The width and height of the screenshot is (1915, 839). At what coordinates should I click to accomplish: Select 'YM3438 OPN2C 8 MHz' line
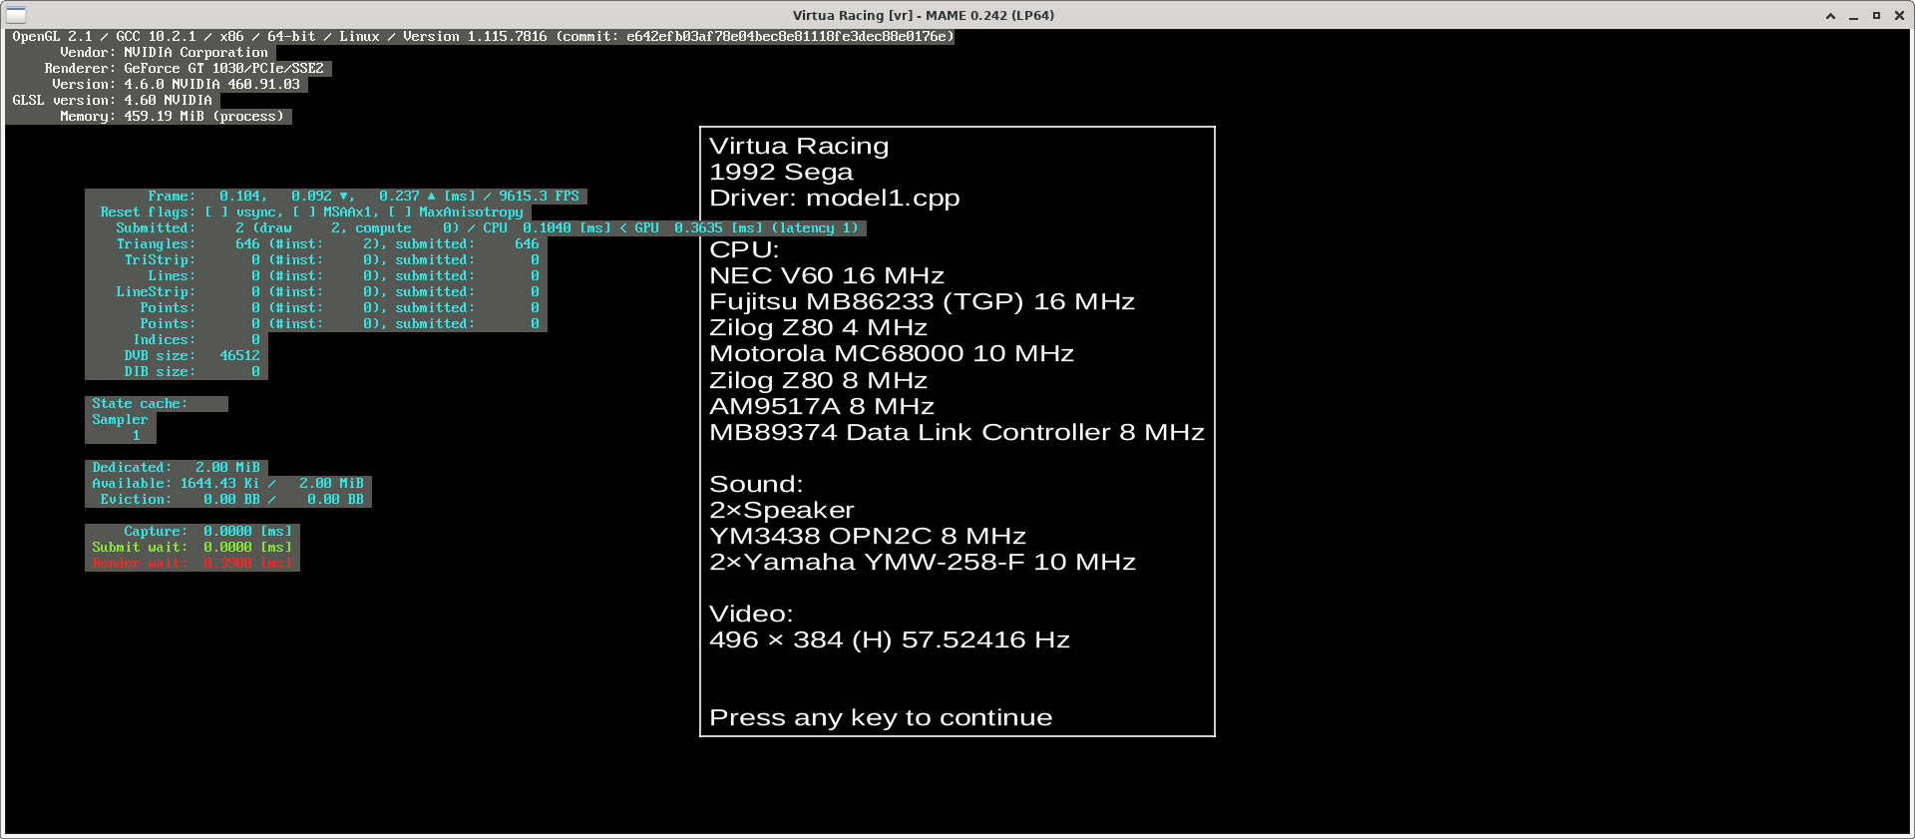(x=868, y=536)
